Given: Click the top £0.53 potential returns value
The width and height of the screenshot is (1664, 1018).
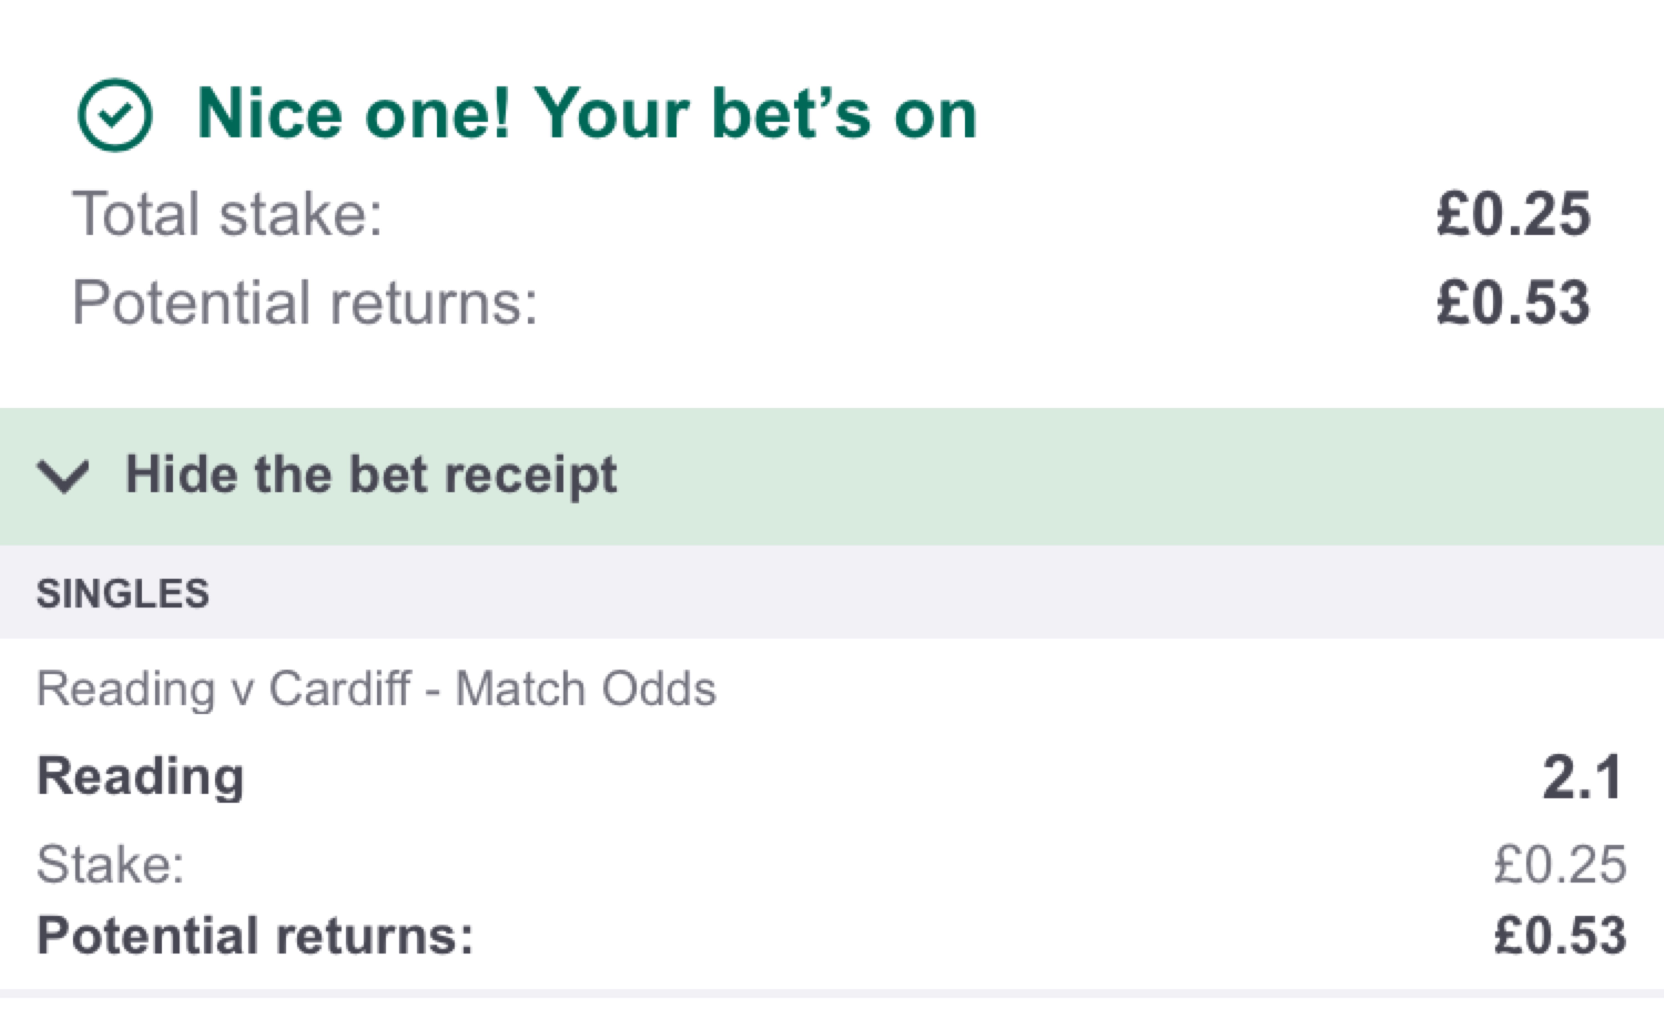Looking at the screenshot, I should tap(1513, 303).
